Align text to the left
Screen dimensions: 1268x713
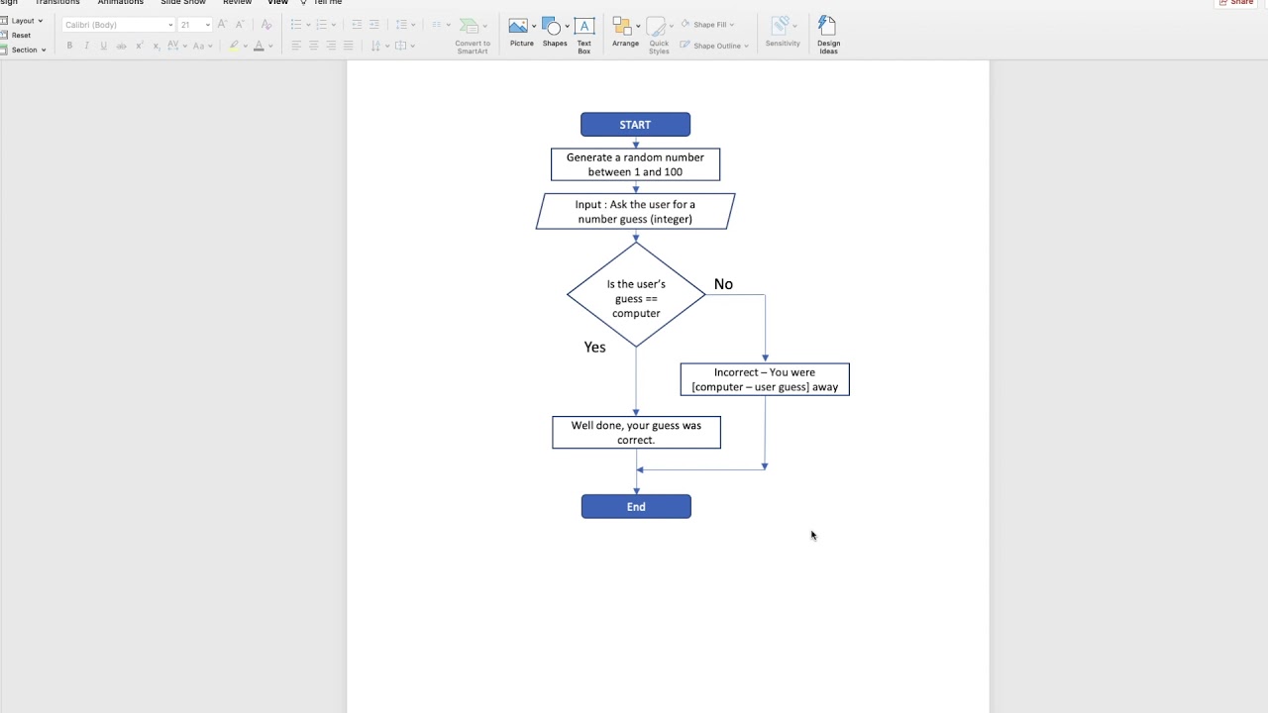coord(295,46)
